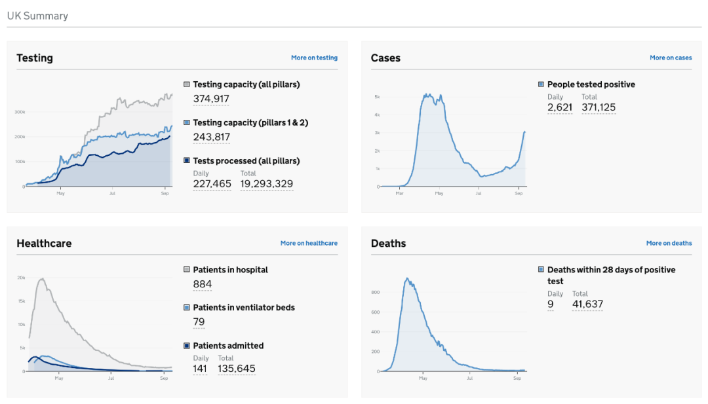Follow the More on healthcare link
Image resolution: width=708 pixels, height=404 pixels.
309,243
